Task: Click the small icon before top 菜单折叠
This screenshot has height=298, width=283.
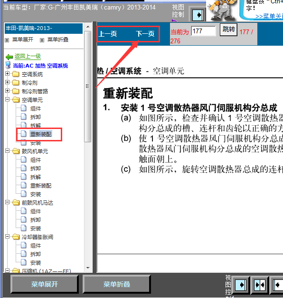Action: [x=42, y=40]
